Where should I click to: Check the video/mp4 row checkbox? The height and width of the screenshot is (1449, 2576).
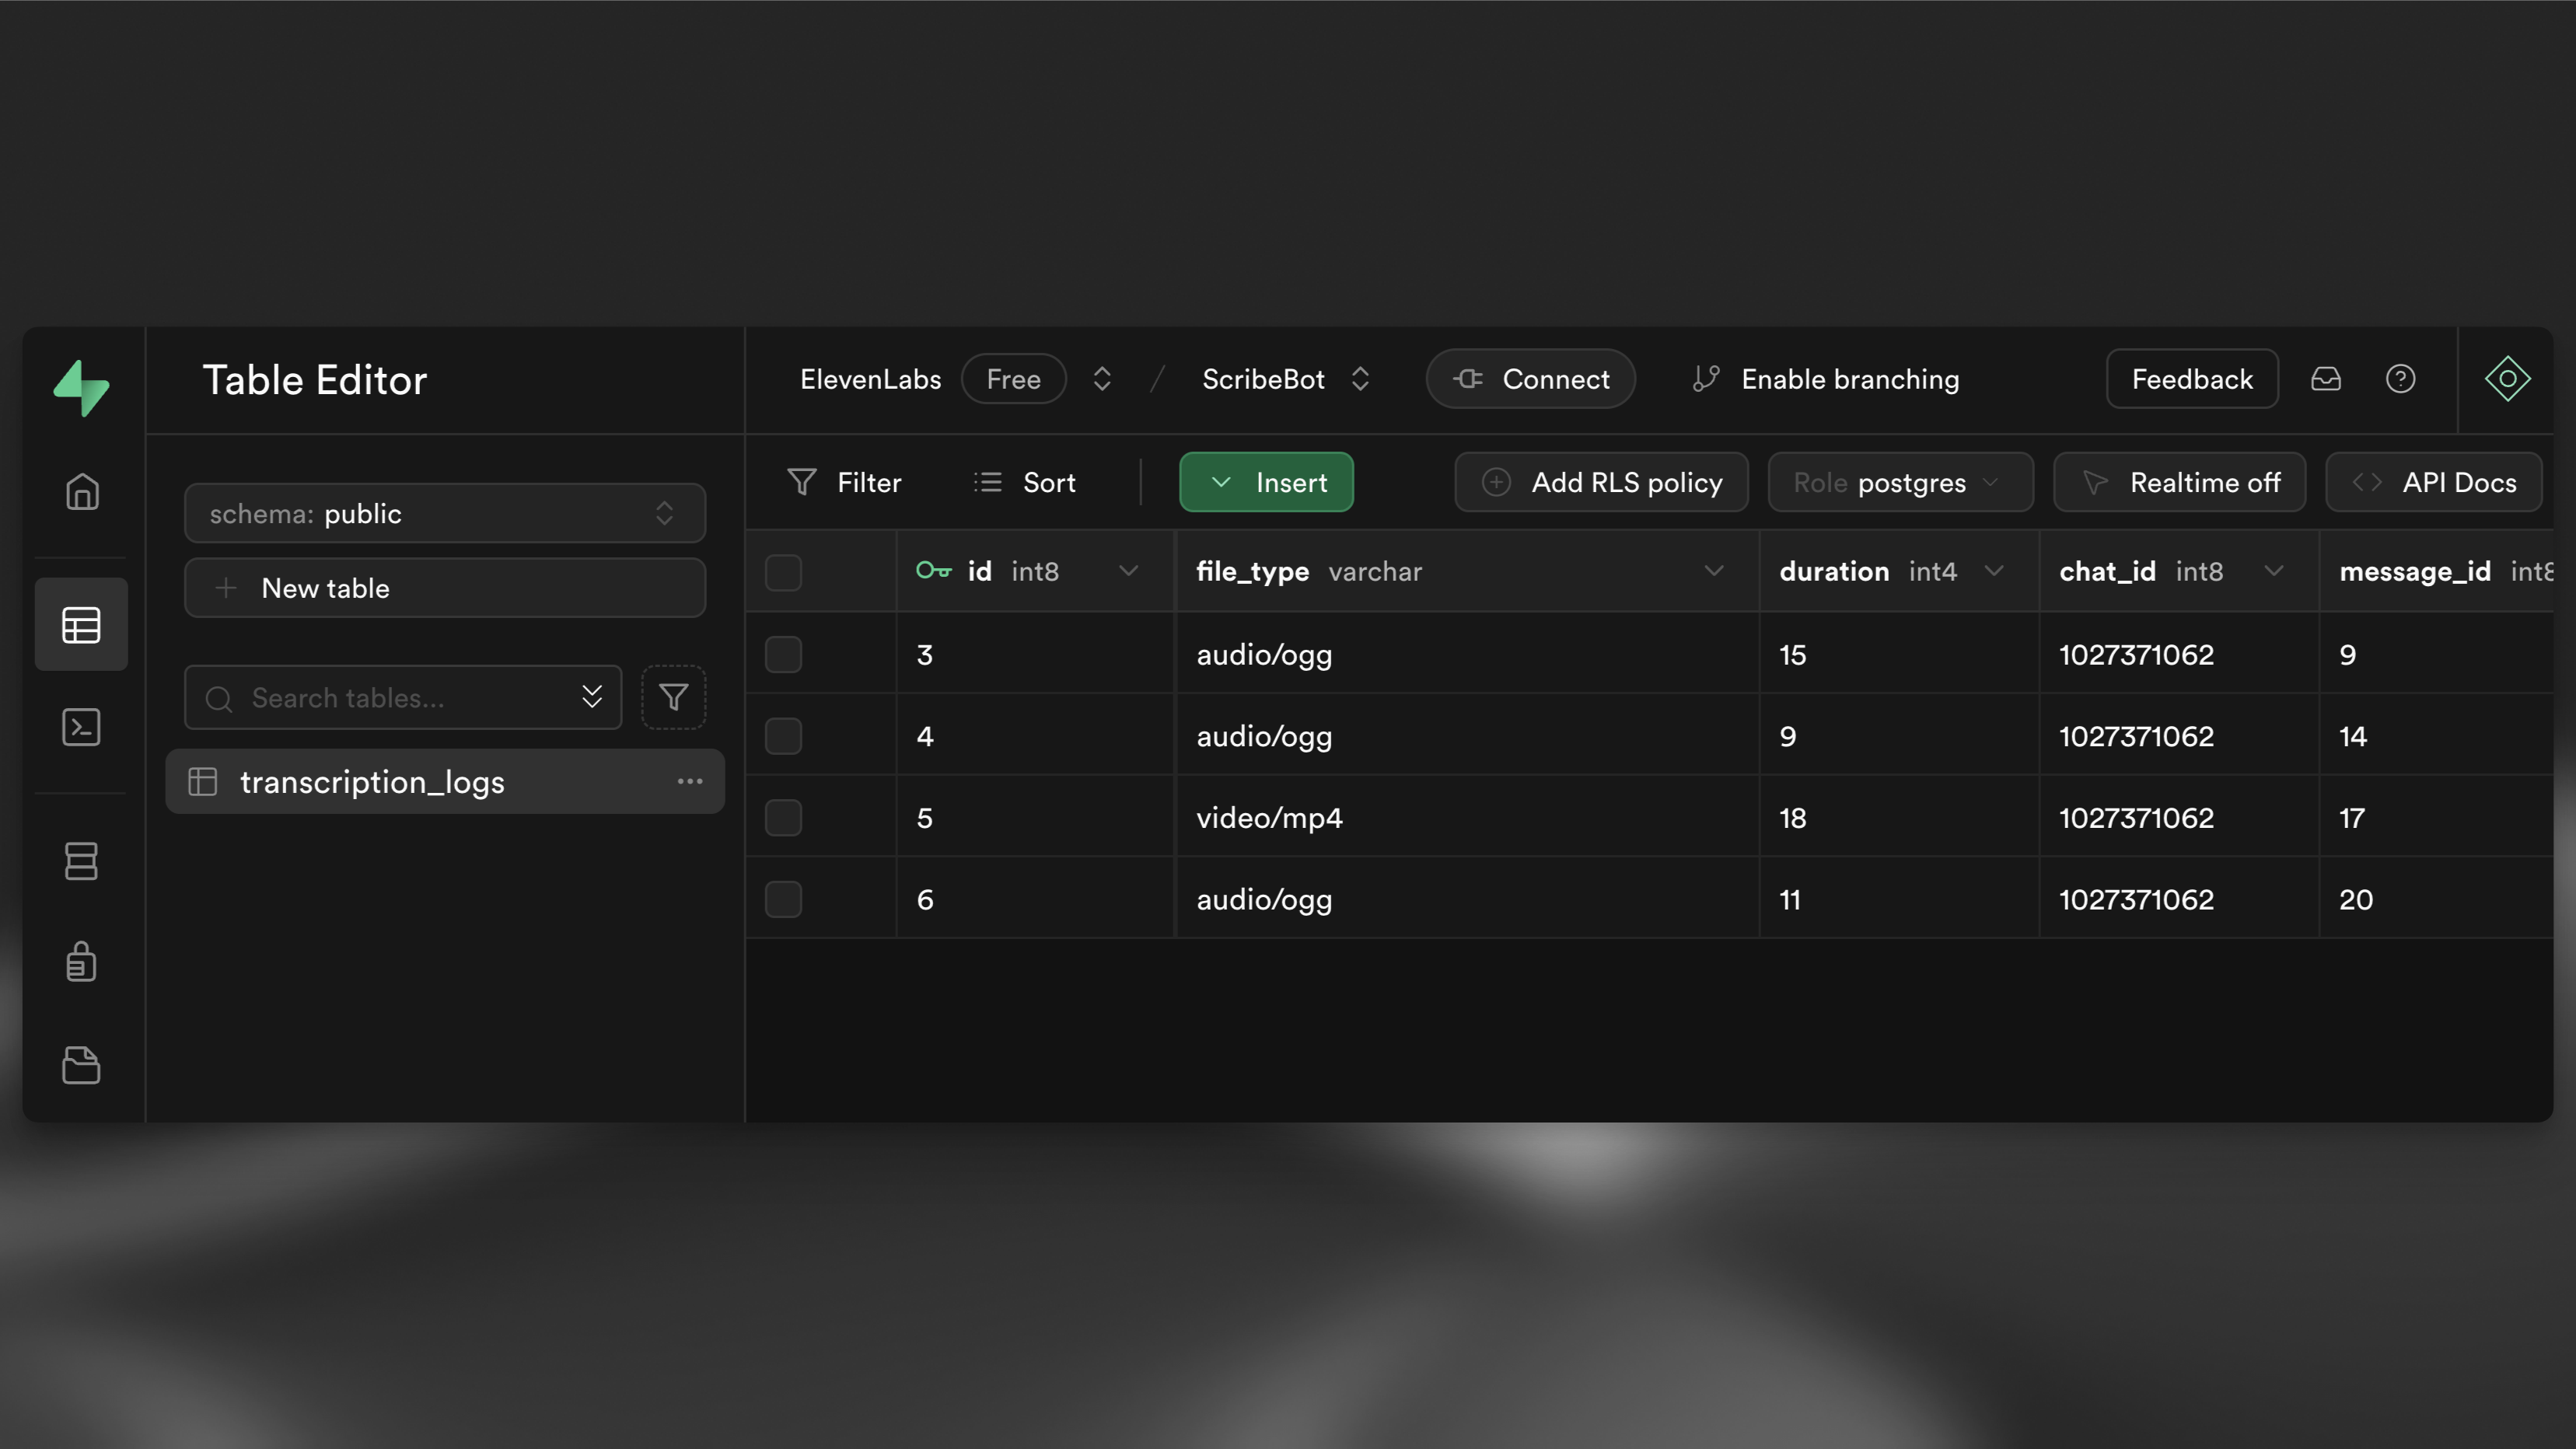click(783, 817)
